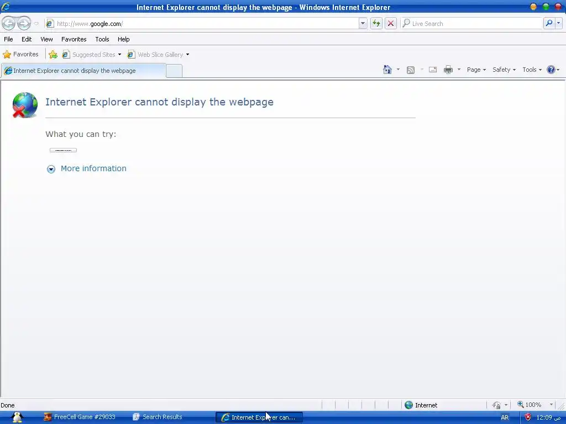Switch to FreeCell Game #29033 on taskbar
The image size is (566, 424).
pyautogui.click(x=80, y=417)
